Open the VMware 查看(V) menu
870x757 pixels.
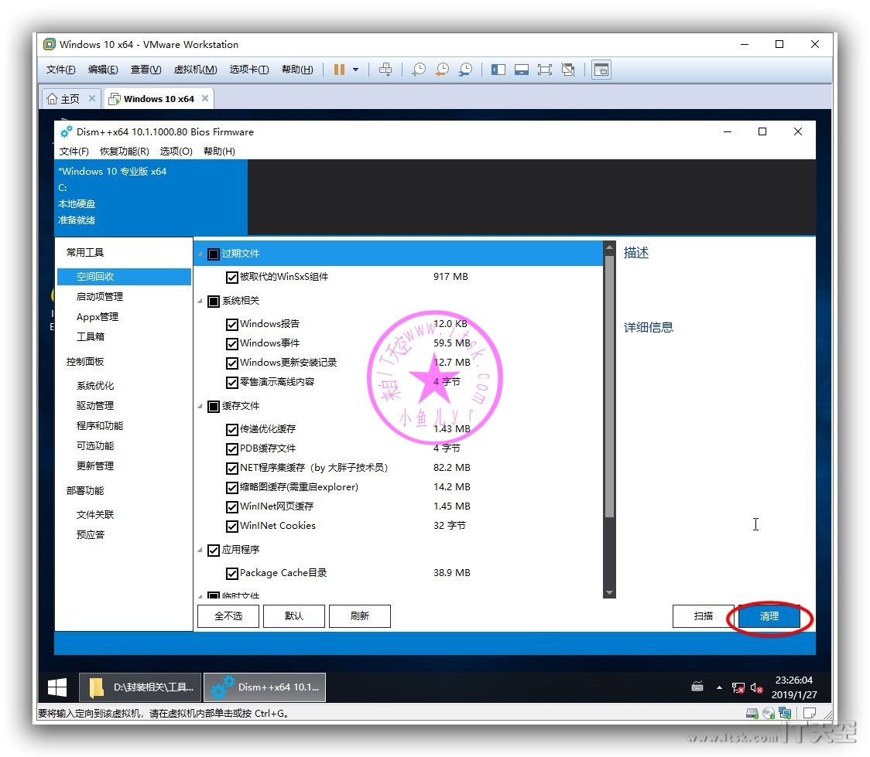click(146, 70)
